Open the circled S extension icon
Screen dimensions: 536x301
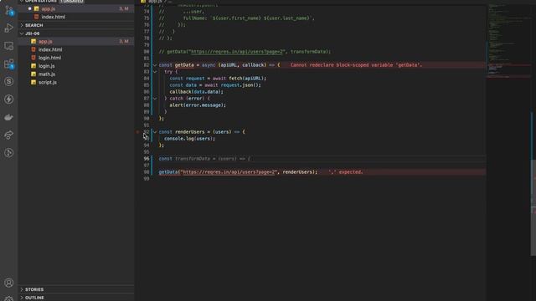coord(9,82)
